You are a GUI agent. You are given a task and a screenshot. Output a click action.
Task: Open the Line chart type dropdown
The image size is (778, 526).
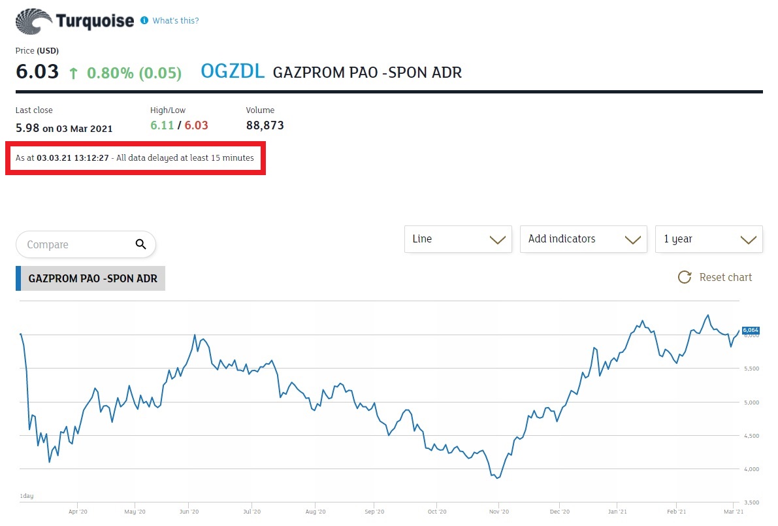click(x=458, y=239)
